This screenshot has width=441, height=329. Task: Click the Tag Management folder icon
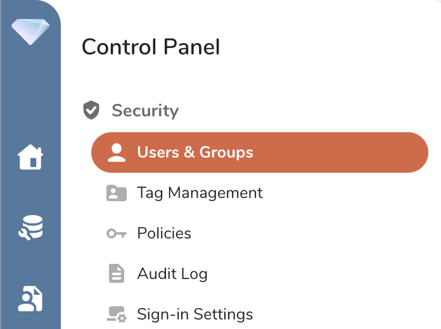coord(117,193)
